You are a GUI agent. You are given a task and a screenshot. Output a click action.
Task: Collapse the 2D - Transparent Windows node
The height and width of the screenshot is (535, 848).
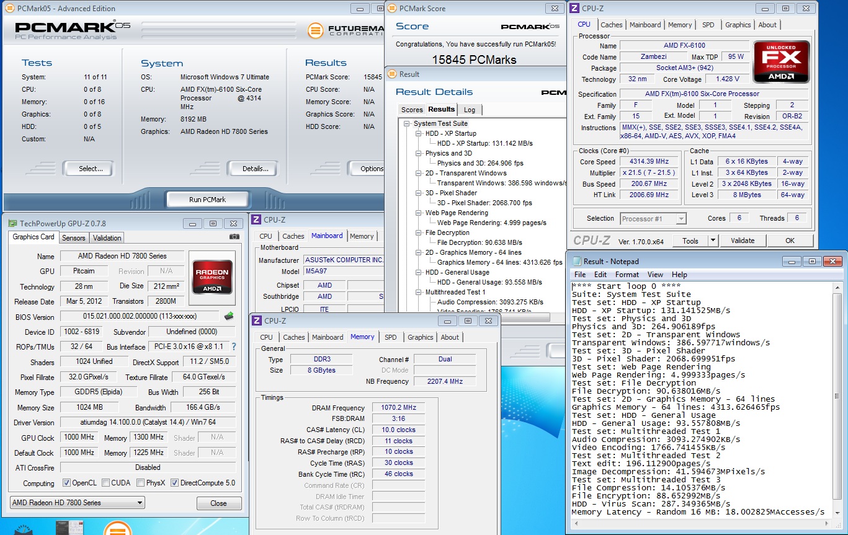[419, 173]
